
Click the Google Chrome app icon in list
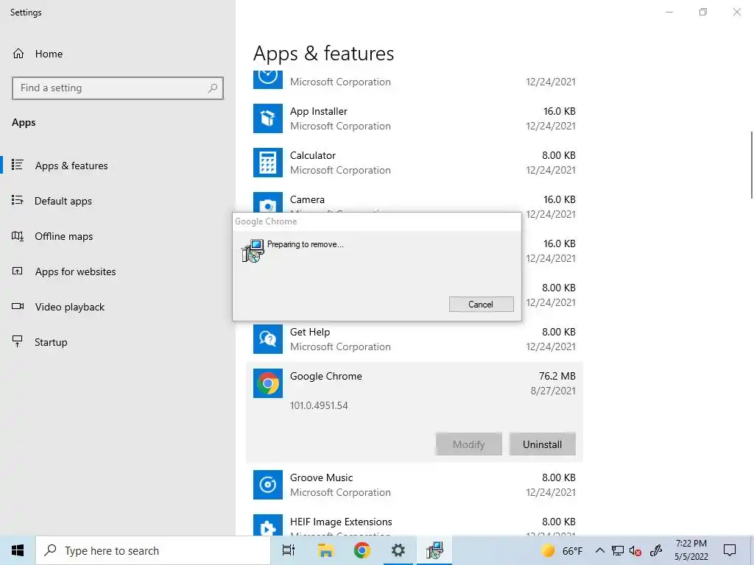pyautogui.click(x=268, y=383)
